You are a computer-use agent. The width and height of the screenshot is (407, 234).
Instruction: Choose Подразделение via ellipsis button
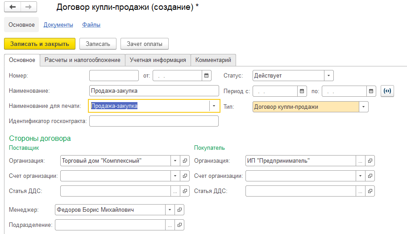click(170, 225)
